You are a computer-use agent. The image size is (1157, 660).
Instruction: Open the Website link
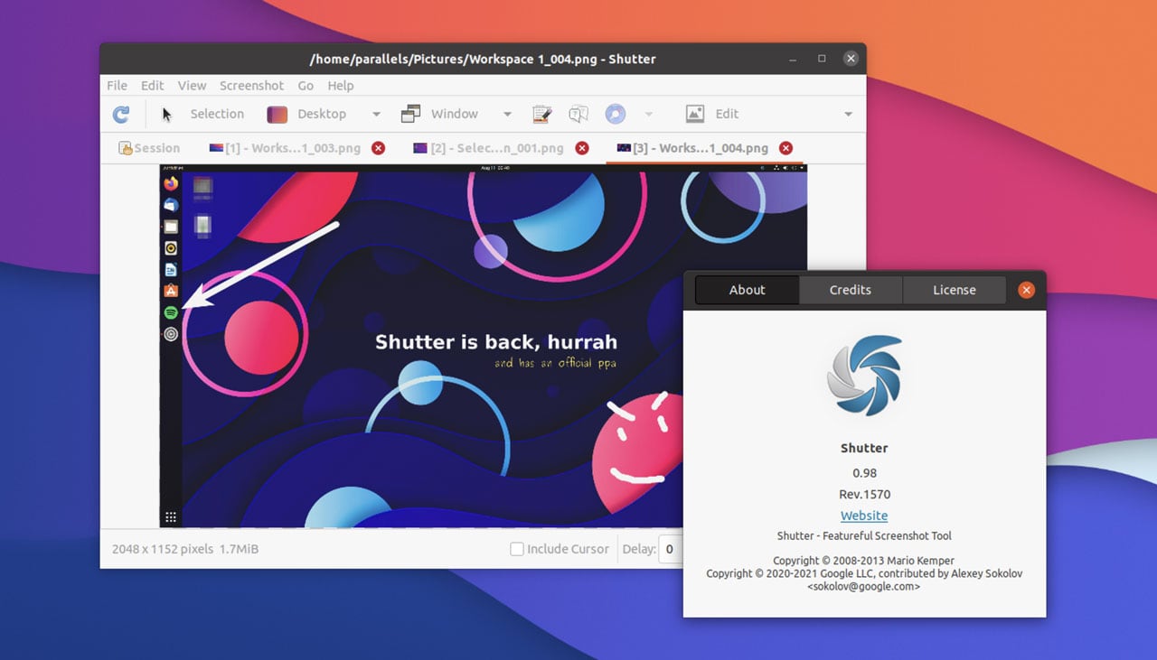coord(864,516)
